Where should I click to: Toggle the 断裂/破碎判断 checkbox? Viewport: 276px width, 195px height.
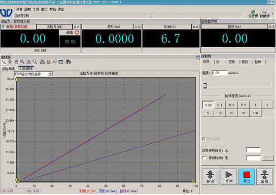coord(3,27)
